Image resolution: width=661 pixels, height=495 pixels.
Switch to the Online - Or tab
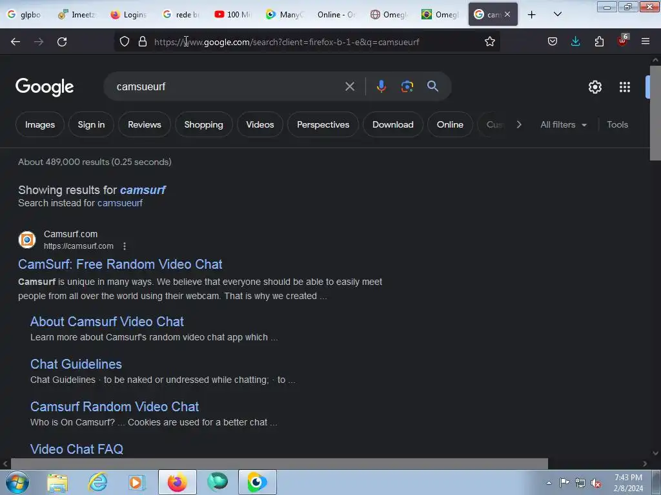(336, 15)
